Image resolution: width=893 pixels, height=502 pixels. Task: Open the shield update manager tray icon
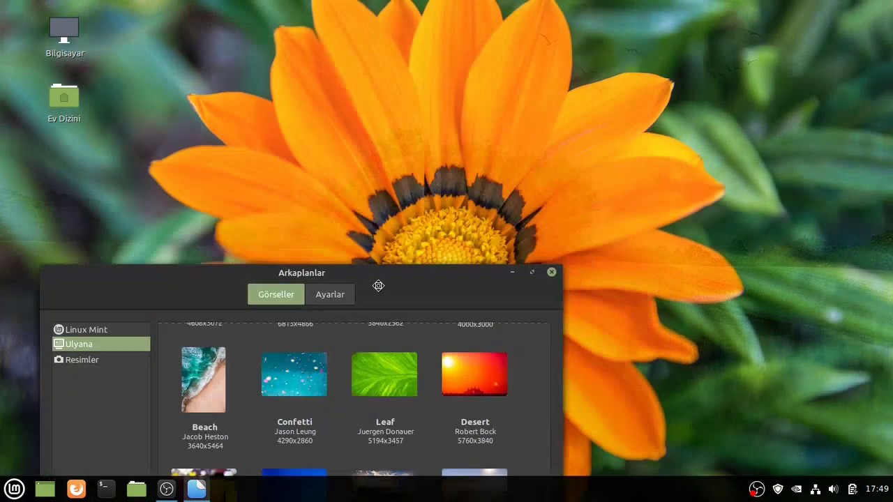pyautogui.click(x=778, y=489)
